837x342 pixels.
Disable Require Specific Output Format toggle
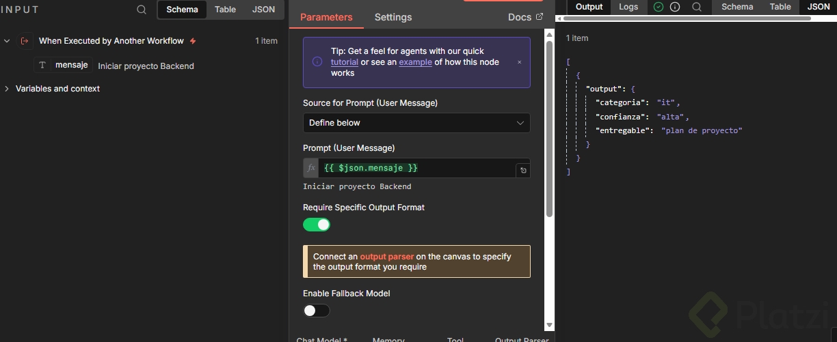pyautogui.click(x=317, y=225)
